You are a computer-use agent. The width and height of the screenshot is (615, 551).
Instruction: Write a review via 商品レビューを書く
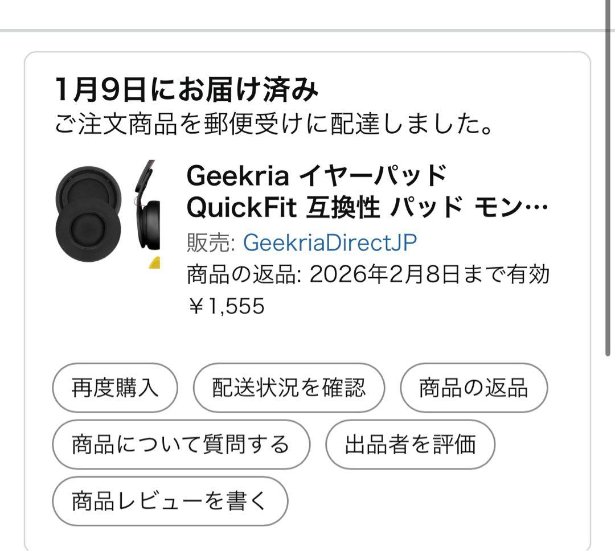pos(169,500)
